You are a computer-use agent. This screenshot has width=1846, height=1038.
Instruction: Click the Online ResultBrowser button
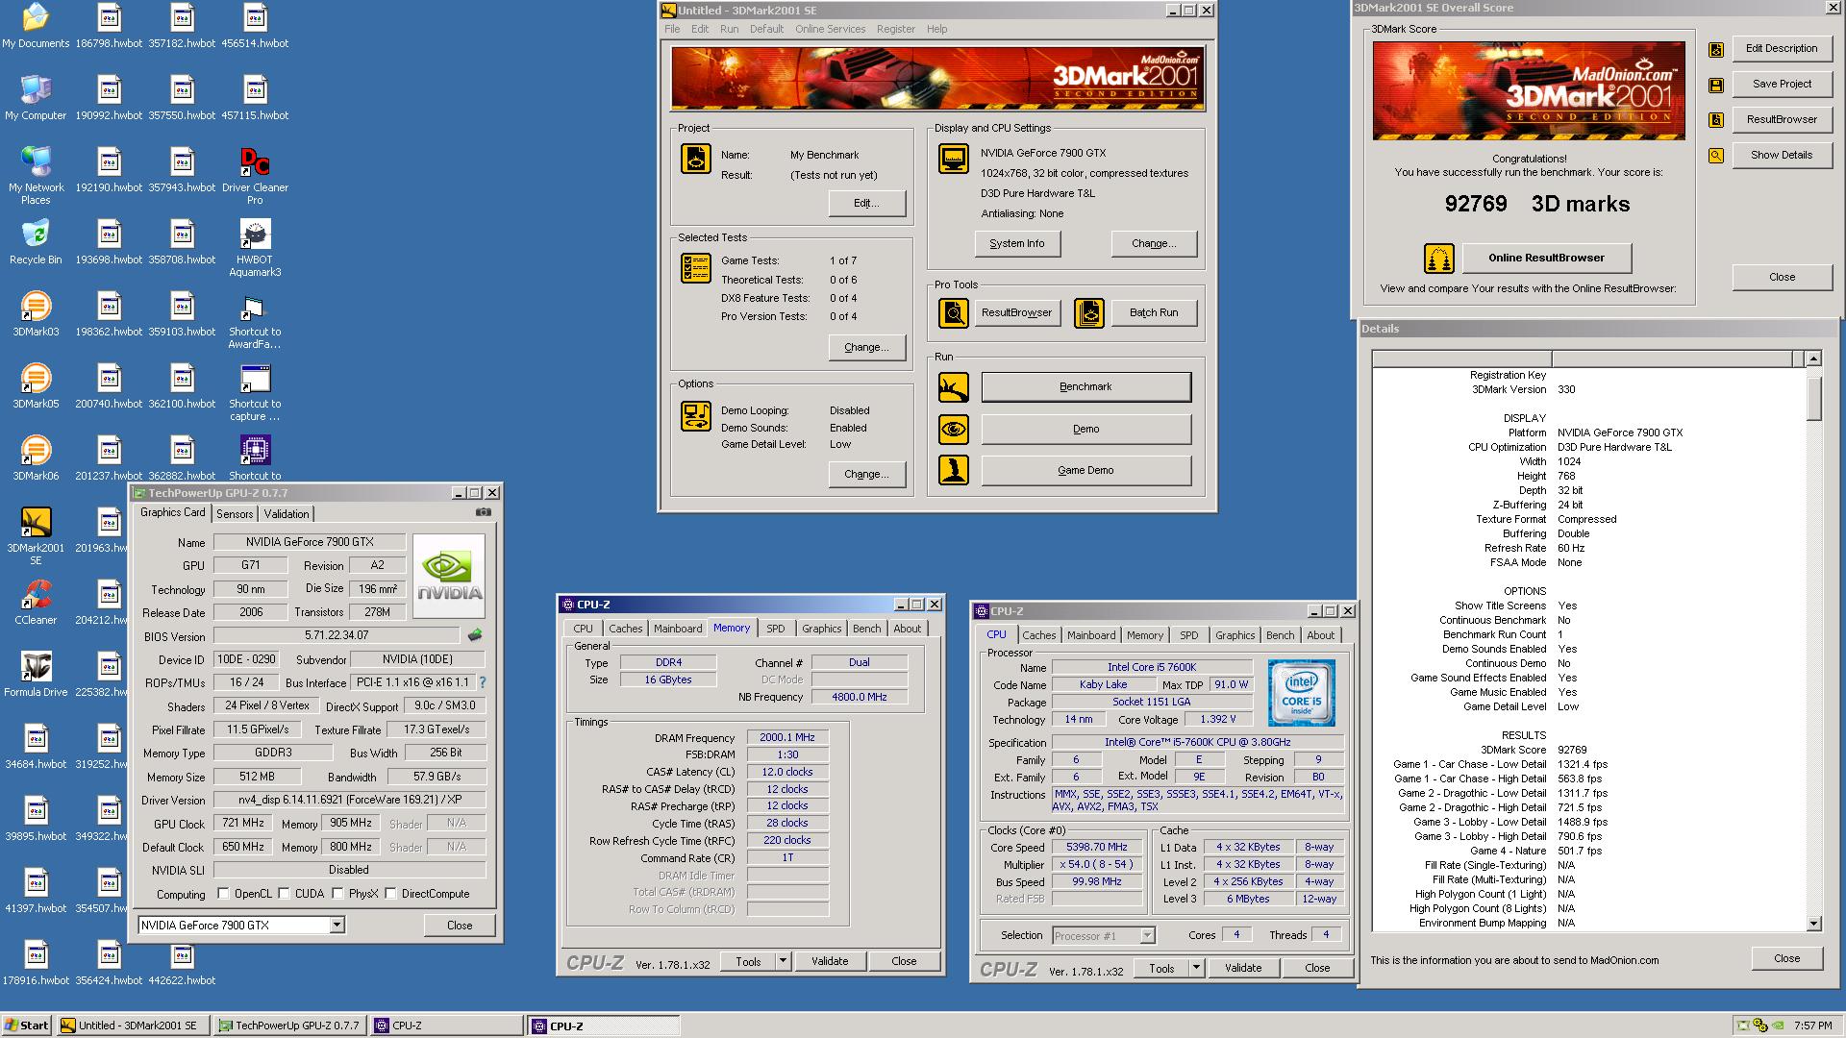coord(1546,258)
